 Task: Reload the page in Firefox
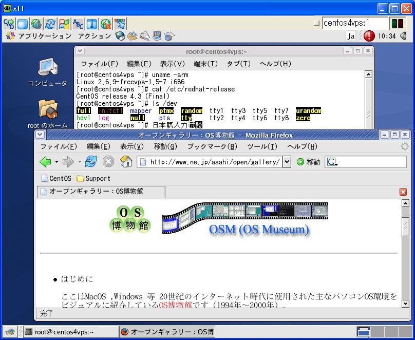(x=91, y=161)
